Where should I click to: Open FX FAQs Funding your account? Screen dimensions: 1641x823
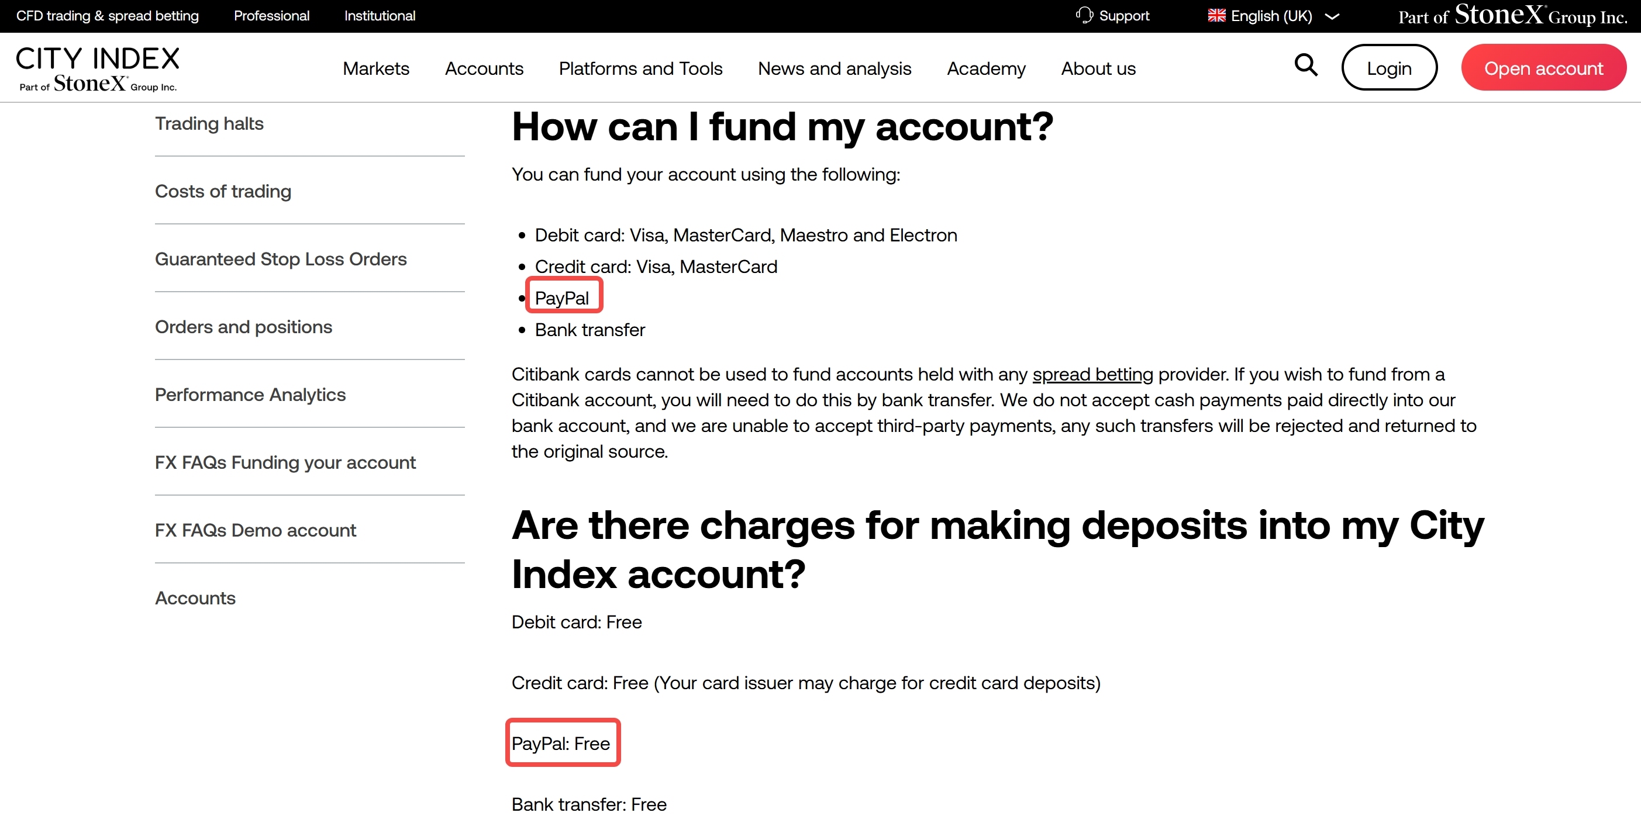(285, 463)
